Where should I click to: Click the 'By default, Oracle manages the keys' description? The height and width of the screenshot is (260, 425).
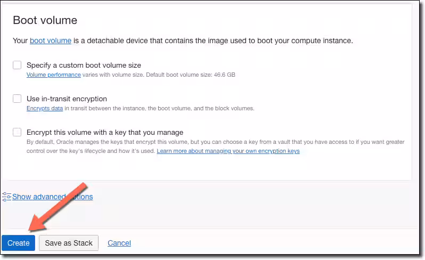click(x=216, y=147)
